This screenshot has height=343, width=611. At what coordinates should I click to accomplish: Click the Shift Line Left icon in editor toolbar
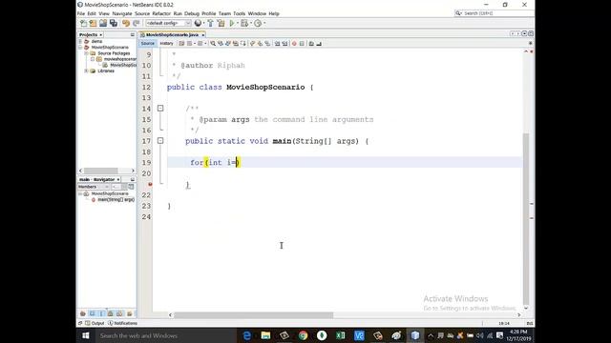tap(278, 44)
